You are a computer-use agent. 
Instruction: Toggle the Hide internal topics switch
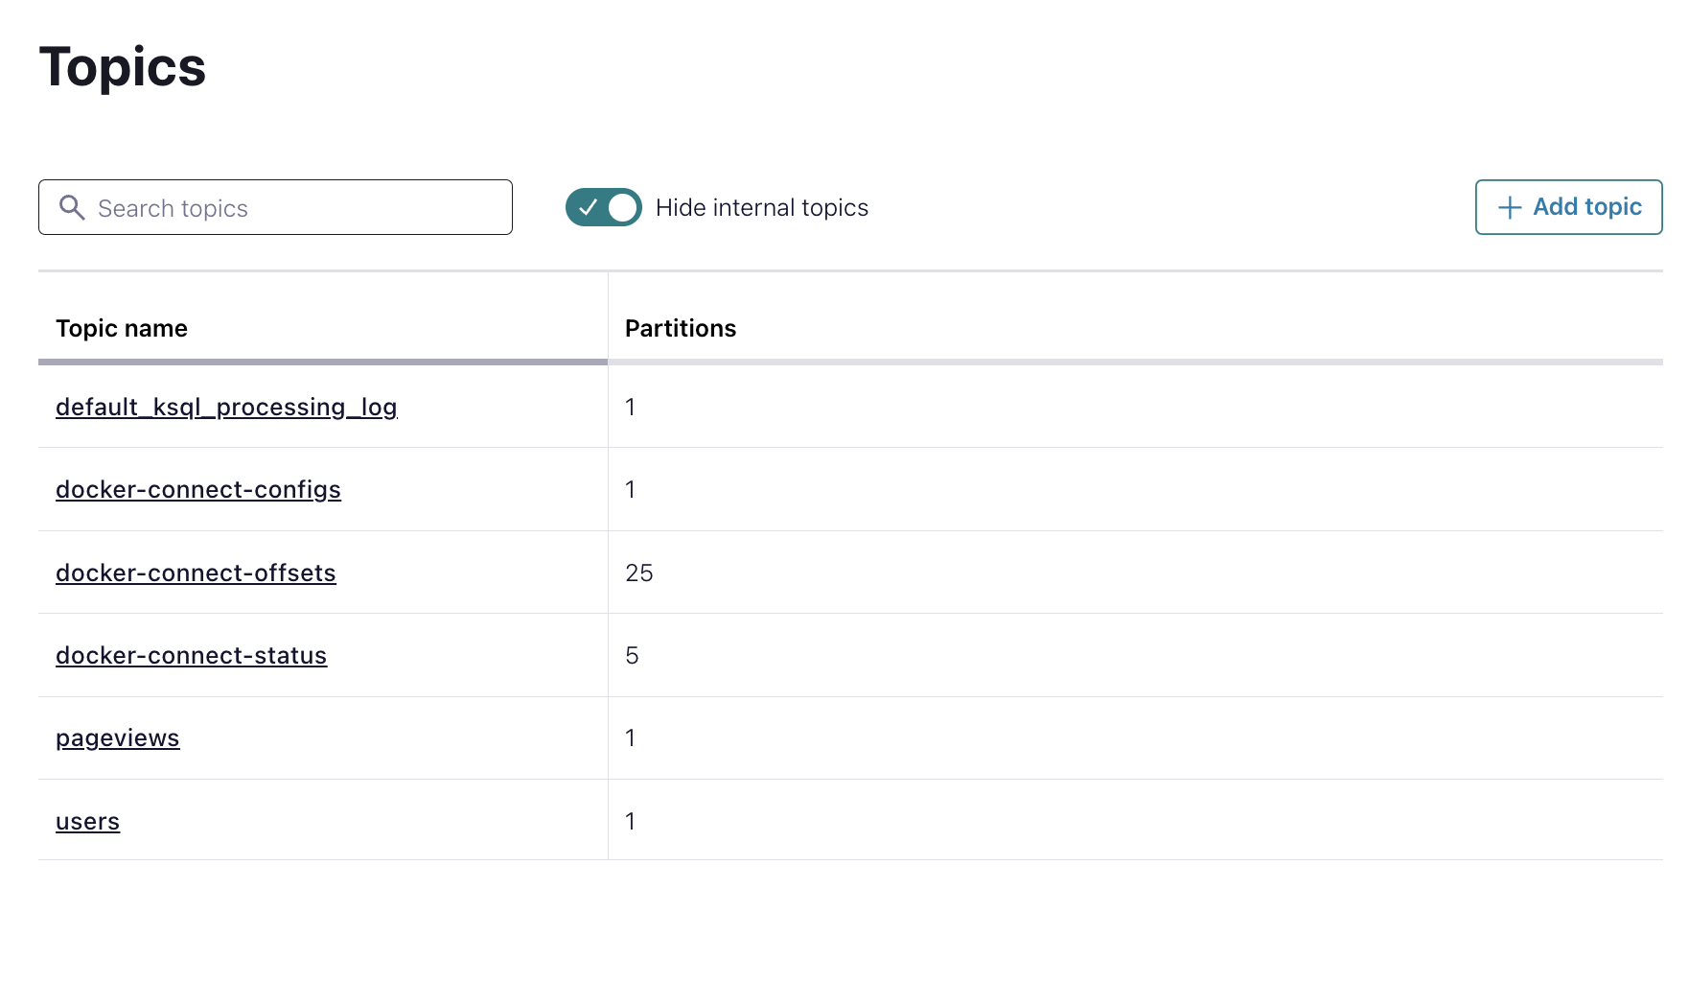pyautogui.click(x=603, y=207)
